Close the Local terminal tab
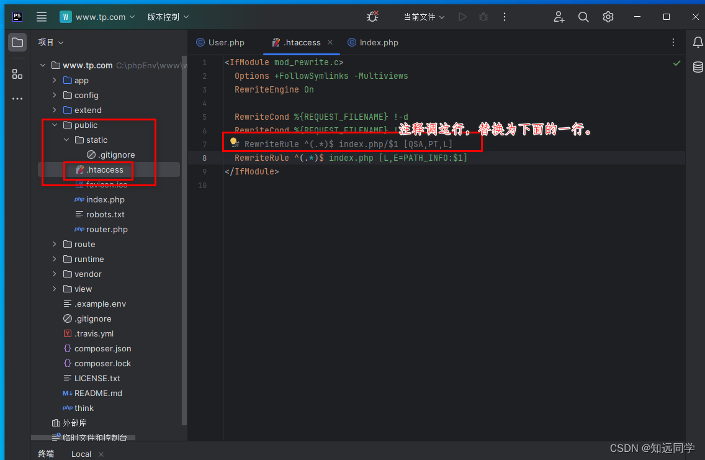Viewport: 705px width, 460px height. 101,454
